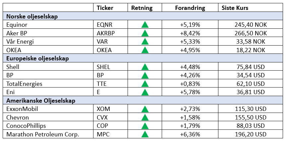Viewport: 286px width, 141px height.
Task: Select the ConocoPhillips company name cell
Action: coord(26,126)
